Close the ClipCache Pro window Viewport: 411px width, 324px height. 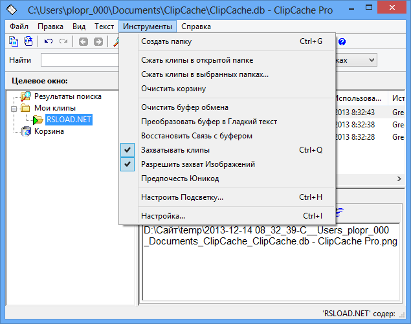coord(392,8)
